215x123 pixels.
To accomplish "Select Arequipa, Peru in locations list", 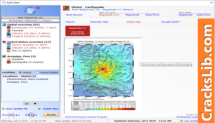I will tap(17, 82).
